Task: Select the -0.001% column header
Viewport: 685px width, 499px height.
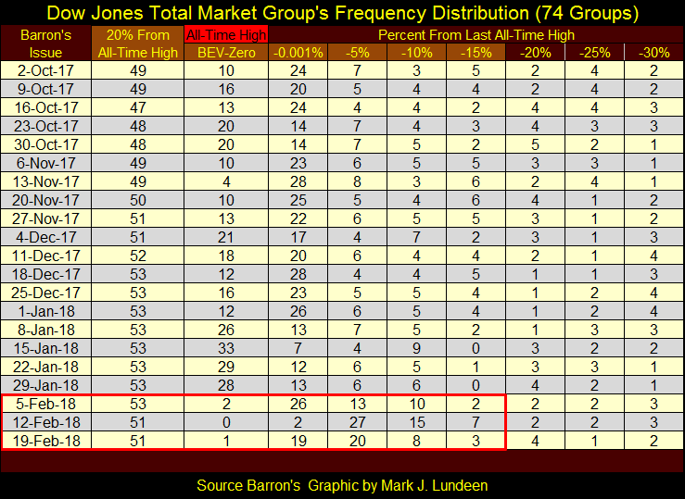Action: coord(298,52)
